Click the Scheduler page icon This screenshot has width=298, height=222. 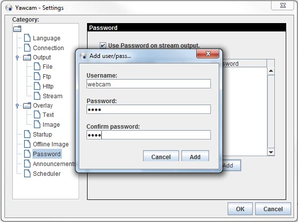click(28, 173)
